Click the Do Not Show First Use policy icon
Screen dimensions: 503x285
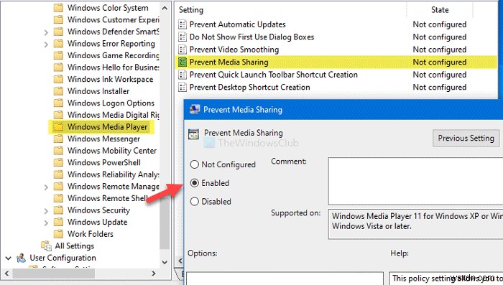[x=183, y=37]
